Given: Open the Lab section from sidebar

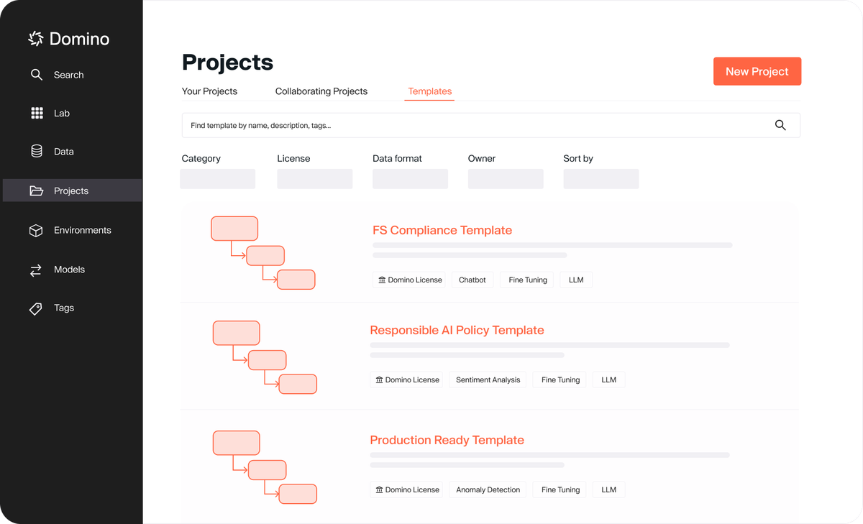Looking at the screenshot, I should (36, 113).
